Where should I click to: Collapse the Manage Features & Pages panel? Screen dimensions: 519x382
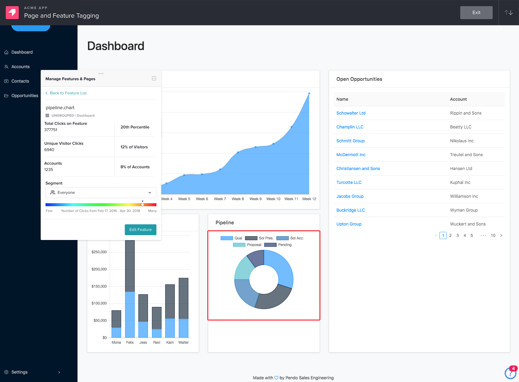click(154, 78)
